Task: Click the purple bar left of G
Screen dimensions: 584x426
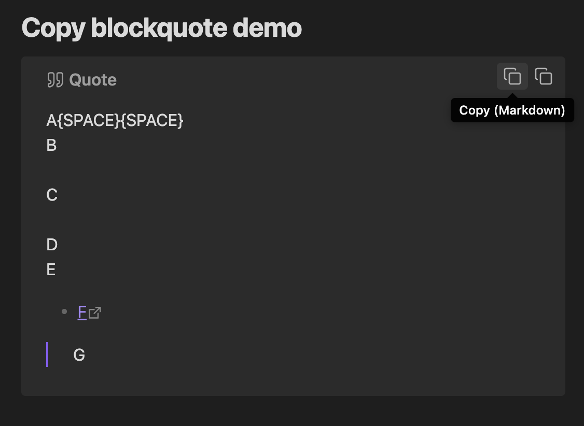Action: [x=47, y=354]
